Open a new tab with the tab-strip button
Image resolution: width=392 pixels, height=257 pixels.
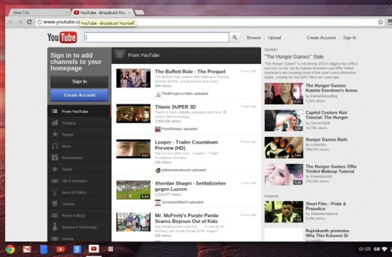pos(140,12)
